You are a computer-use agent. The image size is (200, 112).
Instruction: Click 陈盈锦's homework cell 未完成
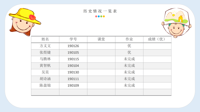tap(129, 85)
